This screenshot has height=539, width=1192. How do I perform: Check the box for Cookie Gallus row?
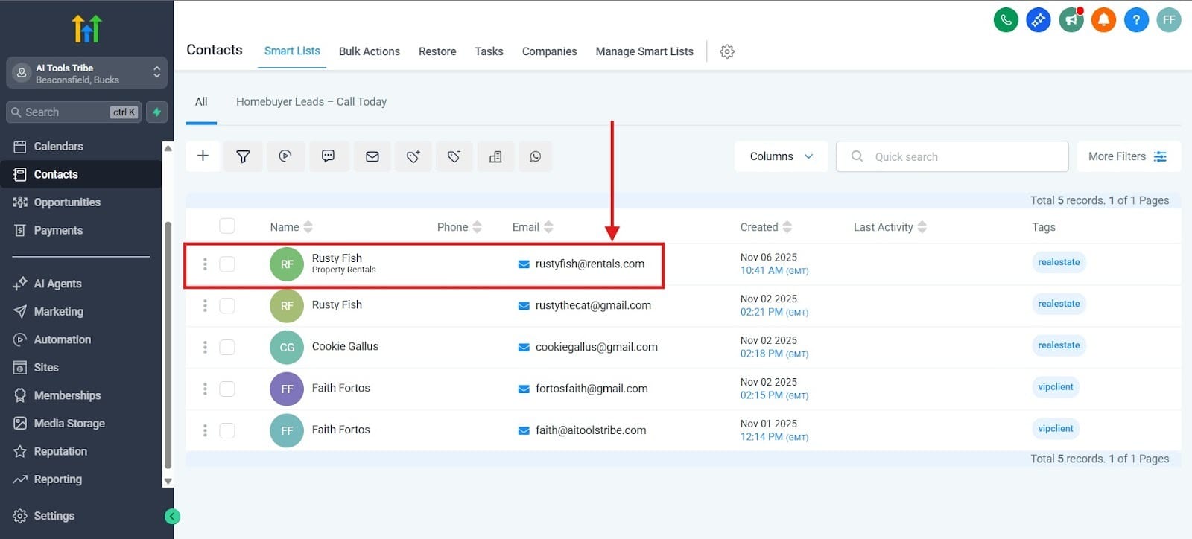(x=227, y=348)
